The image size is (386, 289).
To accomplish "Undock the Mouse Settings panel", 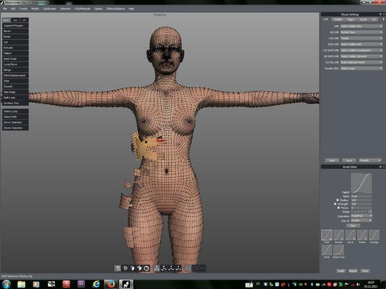I will click(380, 14).
